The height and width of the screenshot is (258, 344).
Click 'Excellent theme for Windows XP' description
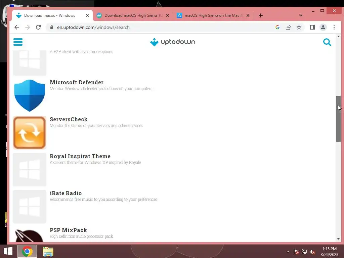[95, 163]
